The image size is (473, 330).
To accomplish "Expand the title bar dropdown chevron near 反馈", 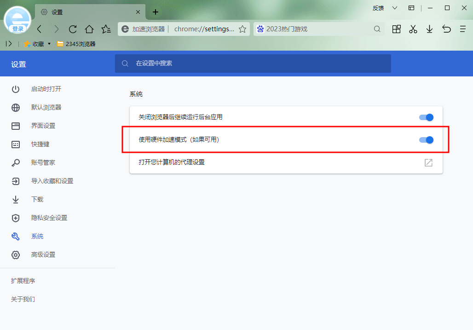I will coord(395,8).
